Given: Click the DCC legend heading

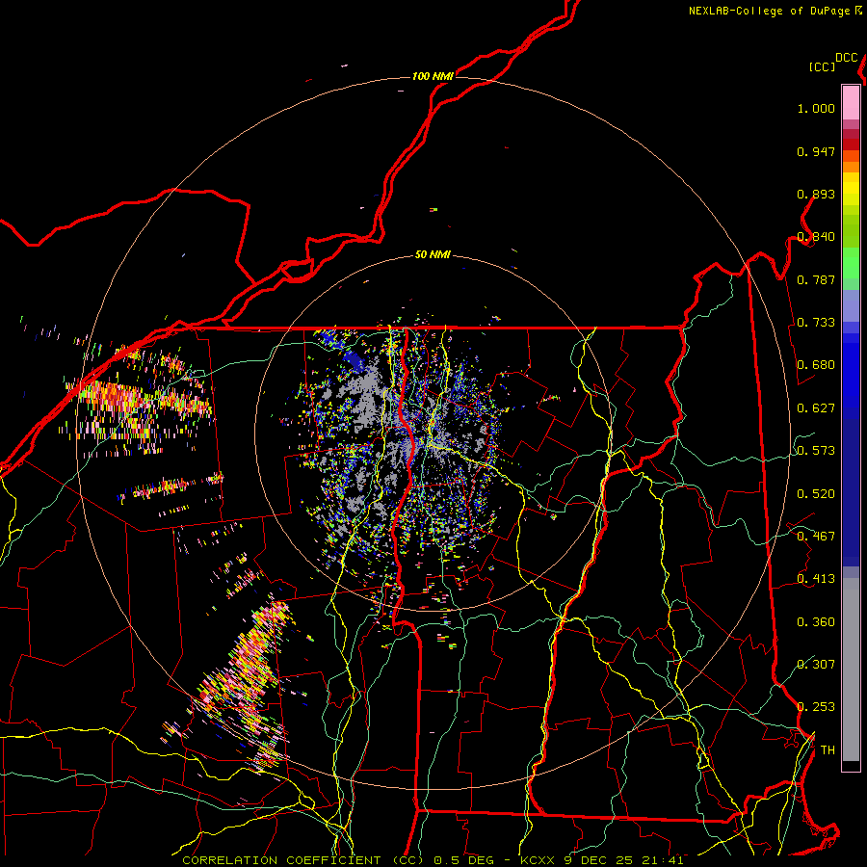Looking at the screenshot, I should pyautogui.click(x=846, y=58).
